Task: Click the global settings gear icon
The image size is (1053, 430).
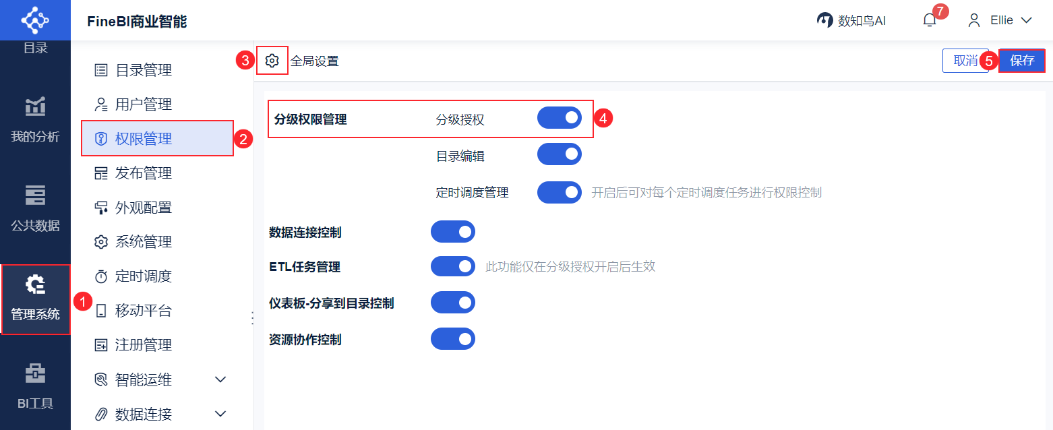Action: 272,61
